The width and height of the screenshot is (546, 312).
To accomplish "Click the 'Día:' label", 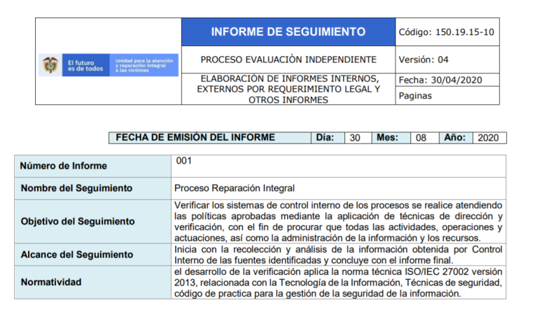I will pos(325,137).
